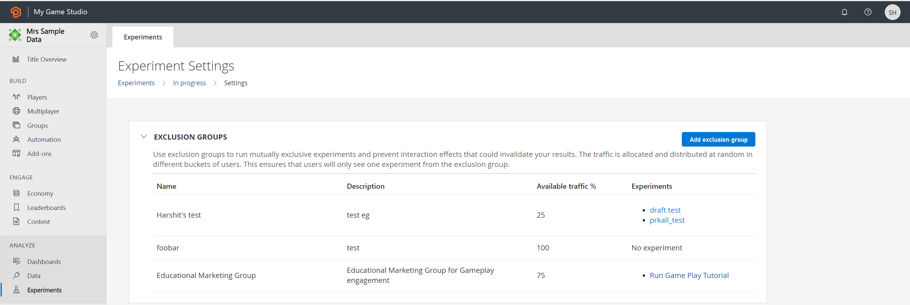Click the Description column header
The height and width of the screenshot is (305, 910).
(x=365, y=186)
